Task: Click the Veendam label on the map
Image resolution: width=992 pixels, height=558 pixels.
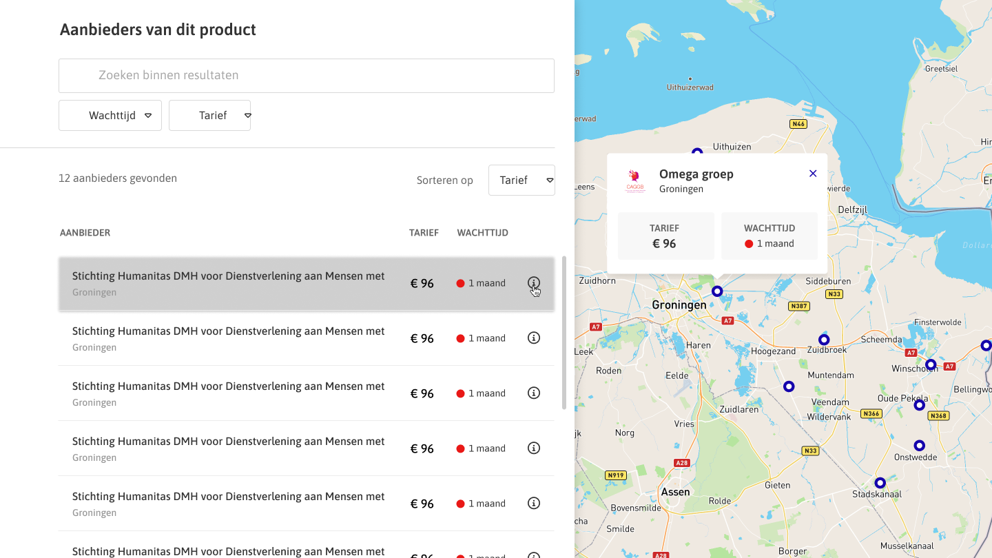Action: [830, 402]
